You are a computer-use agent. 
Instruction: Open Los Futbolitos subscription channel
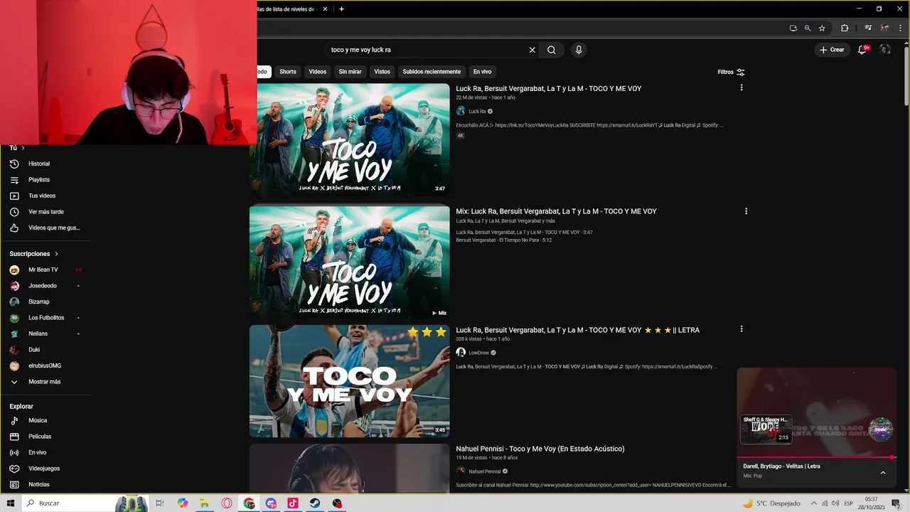pos(45,318)
